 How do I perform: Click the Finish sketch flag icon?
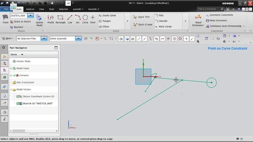pos(5,17)
